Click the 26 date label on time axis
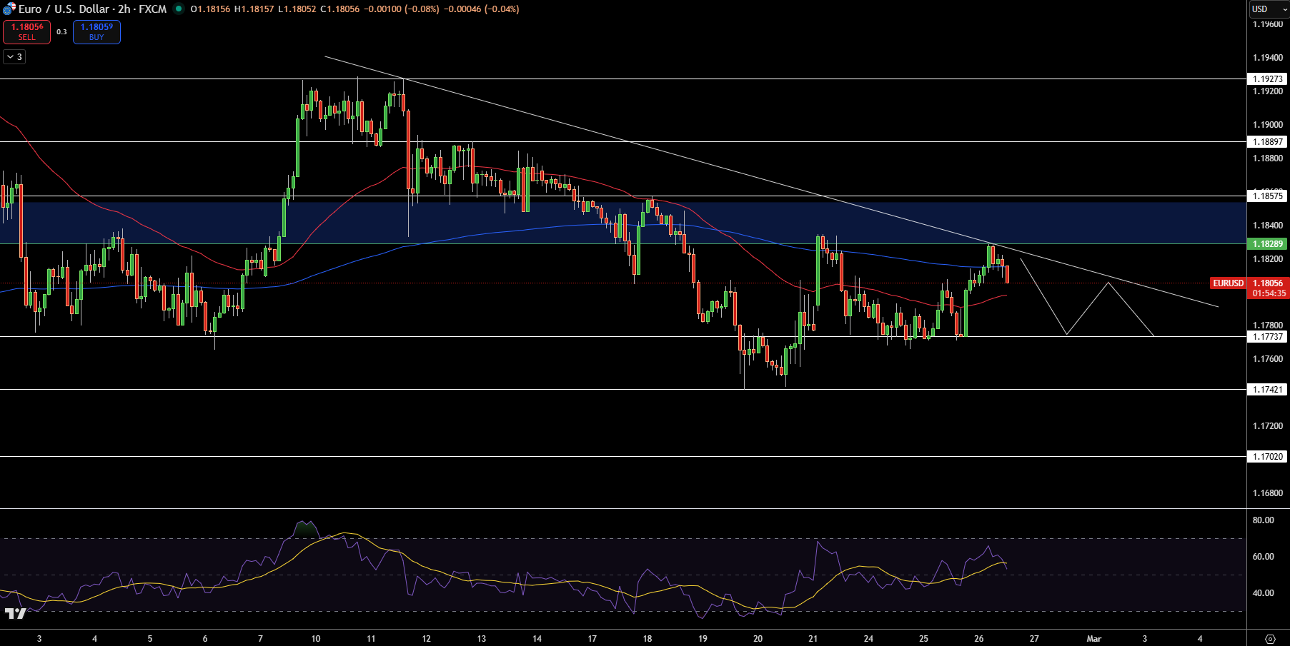This screenshot has height=646, width=1290. click(x=979, y=639)
